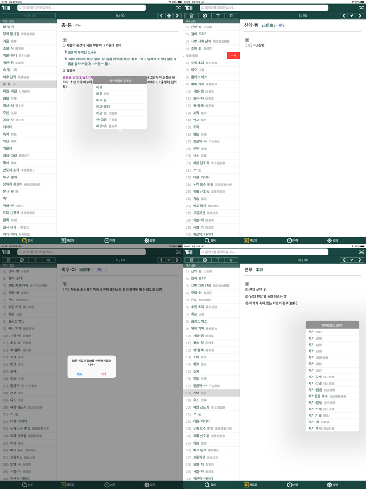The height and width of the screenshot is (489, 366).
Task: Open 이력 tab in the 18 / 50 panel
Action: (x=293, y=485)
